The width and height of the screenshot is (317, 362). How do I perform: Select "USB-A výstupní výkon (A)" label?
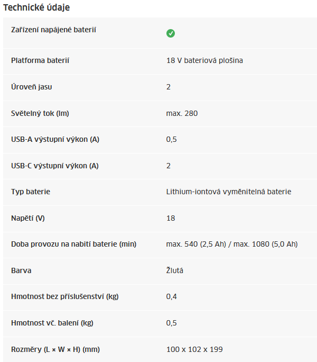[x=55, y=139]
